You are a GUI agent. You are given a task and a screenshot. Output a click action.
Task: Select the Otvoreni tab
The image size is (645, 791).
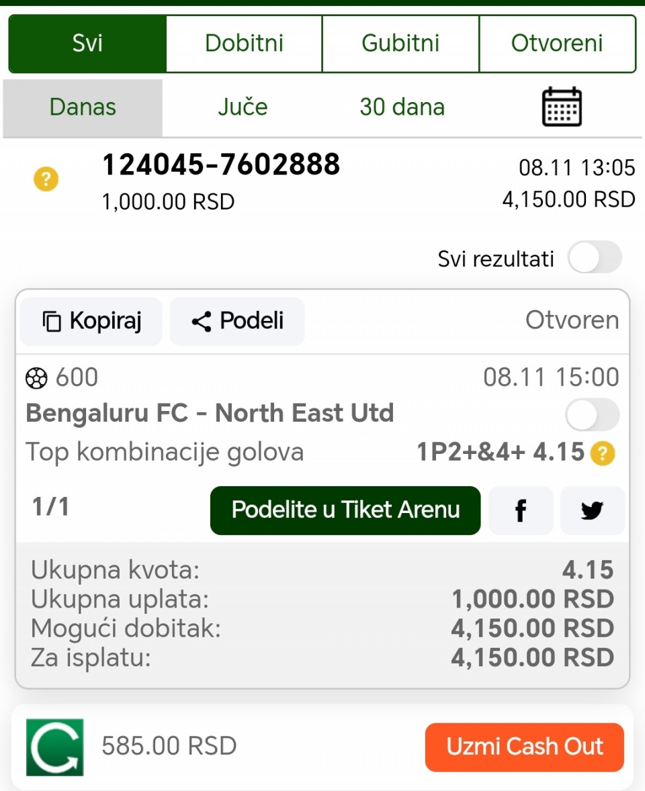tap(557, 44)
